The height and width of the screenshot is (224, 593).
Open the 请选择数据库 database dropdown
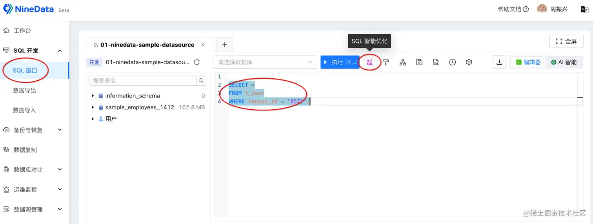pyautogui.click(x=265, y=62)
